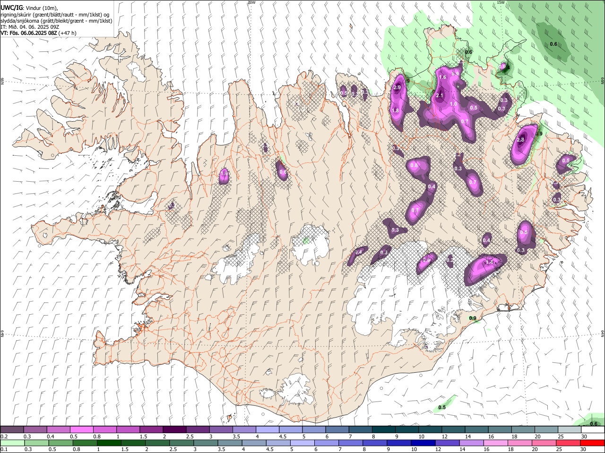Click dark blue lower swatch between 10 and 12
605x453 pixels.
pos(423,443)
